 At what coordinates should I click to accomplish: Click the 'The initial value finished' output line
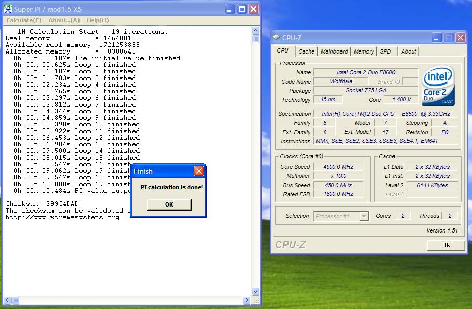coord(97,58)
